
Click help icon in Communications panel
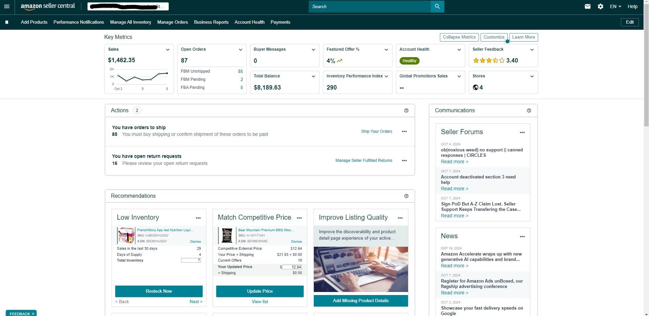tap(529, 111)
